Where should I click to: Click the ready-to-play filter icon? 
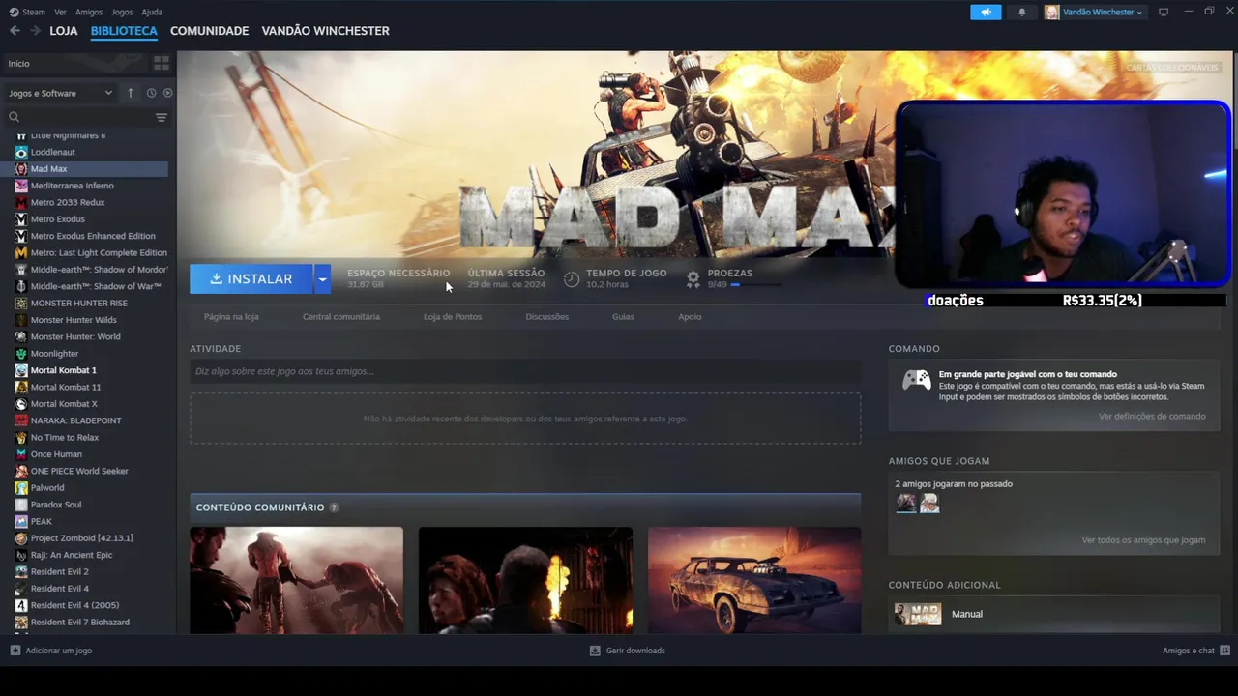pos(167,93)
